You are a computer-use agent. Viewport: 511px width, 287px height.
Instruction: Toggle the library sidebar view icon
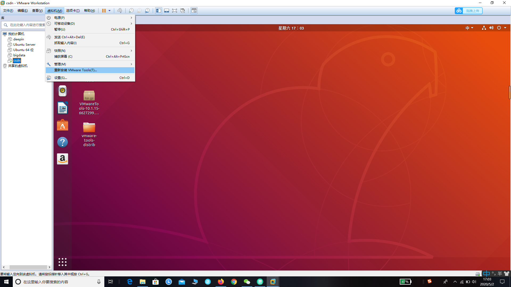coord(159,11)
